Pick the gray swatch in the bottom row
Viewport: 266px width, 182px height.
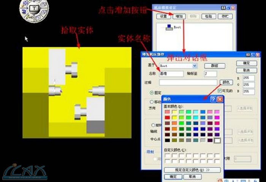(188, 140)
